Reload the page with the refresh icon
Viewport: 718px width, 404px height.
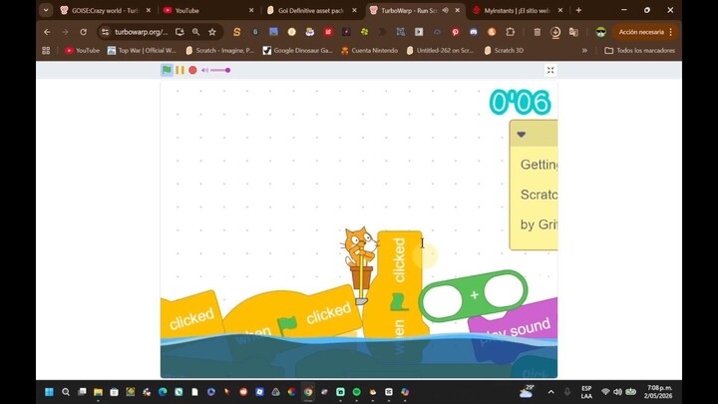tap(83, 32)
